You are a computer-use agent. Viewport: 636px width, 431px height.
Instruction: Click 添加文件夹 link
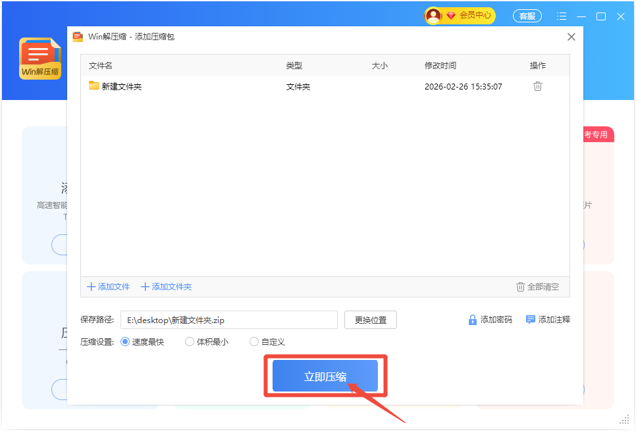[166, 287]
